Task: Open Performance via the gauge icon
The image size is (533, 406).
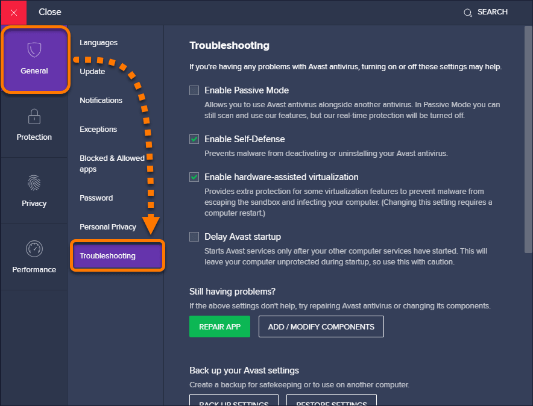Action: (x=34, y=249)
